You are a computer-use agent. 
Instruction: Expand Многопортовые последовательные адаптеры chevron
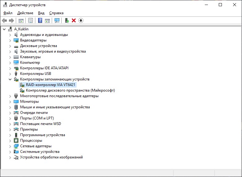(x=10, y=96)
